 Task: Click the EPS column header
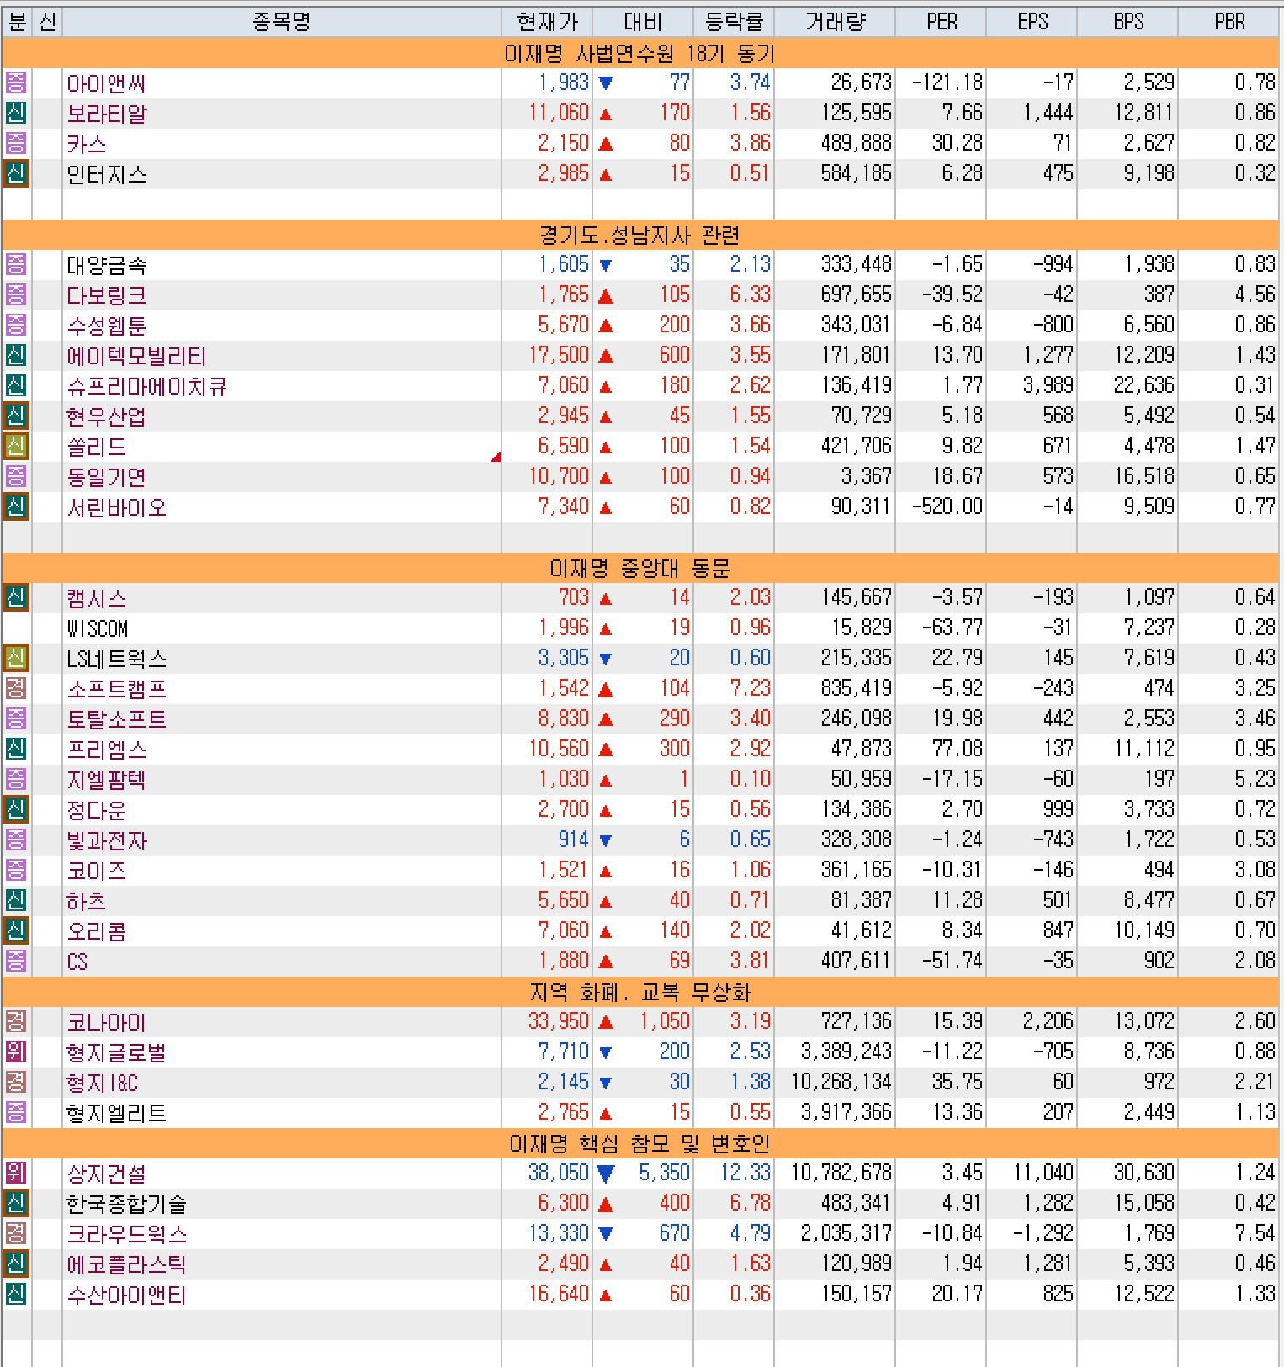pyautogui.click(x=1032, y=22)
